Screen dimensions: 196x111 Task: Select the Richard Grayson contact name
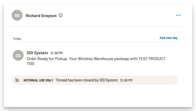[x=41, y=16]
